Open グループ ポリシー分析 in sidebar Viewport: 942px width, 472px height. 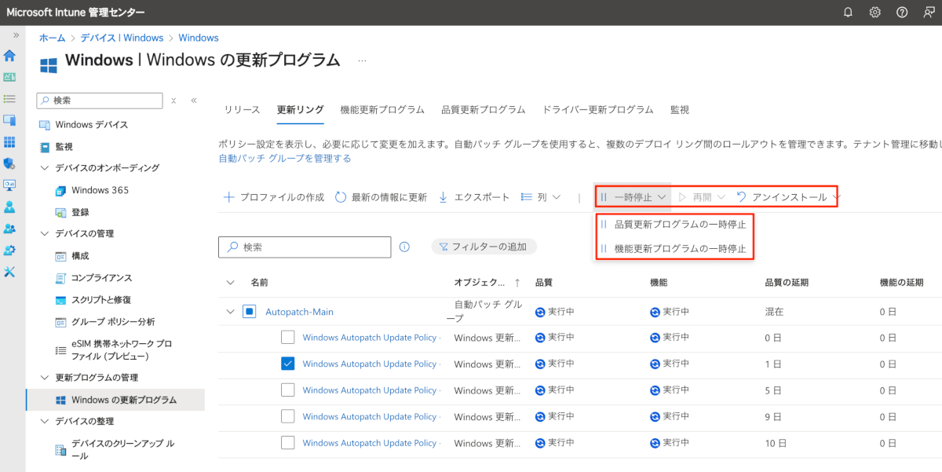tap(113, 322)
